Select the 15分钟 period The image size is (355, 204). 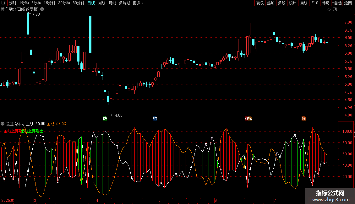coord(50,3)
